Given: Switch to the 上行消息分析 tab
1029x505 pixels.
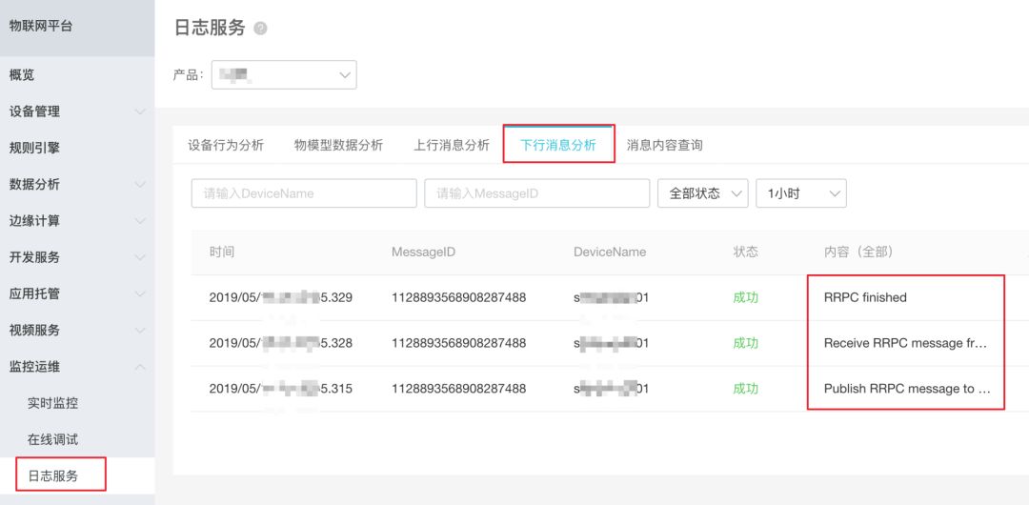Looking at the screenshot, I should pos(452,145).
